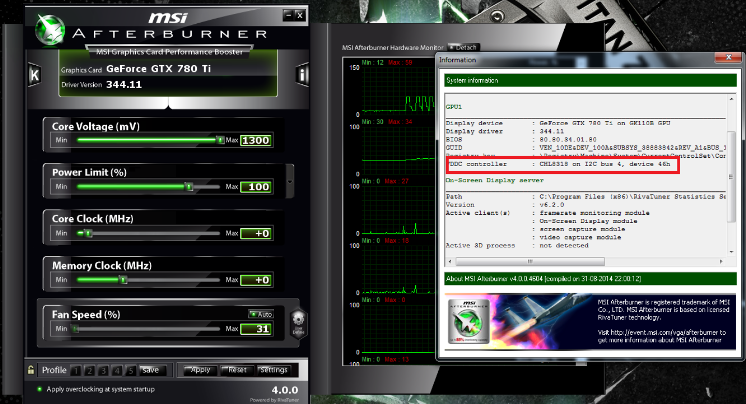746x404 pixels.
Task: Click the 'GPU1' heading text
Action: [454, 107]
